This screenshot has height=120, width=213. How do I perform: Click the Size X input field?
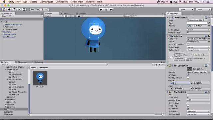(181, 88)
